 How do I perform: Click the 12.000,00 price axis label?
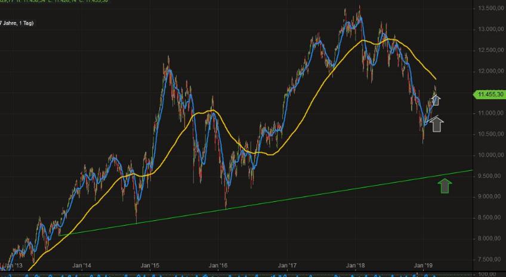491,71
